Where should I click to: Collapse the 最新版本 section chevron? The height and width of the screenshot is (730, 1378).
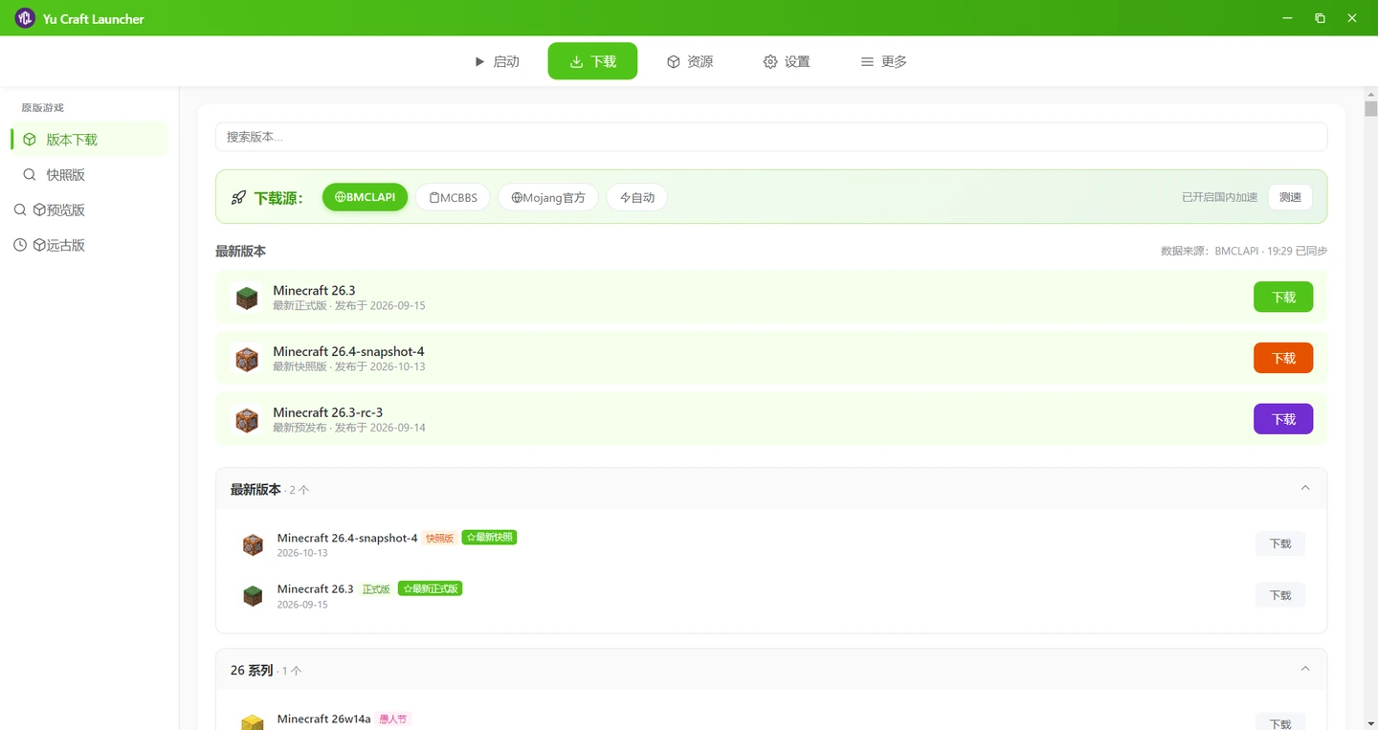pyautogui.click(x=1305, y=488)
